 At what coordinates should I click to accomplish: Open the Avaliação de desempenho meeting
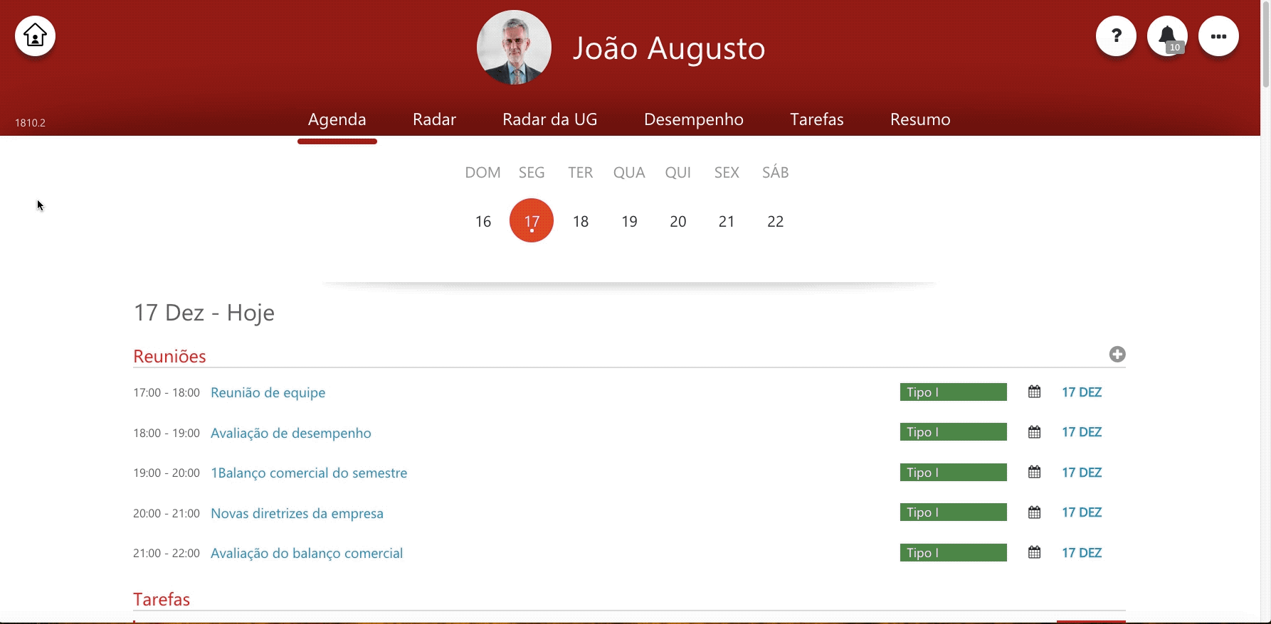[x=291, y=433]
